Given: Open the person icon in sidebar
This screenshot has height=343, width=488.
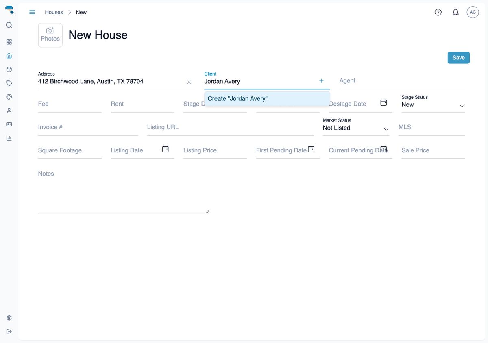Looking at the screenshot, I should [x=9, y=111].
